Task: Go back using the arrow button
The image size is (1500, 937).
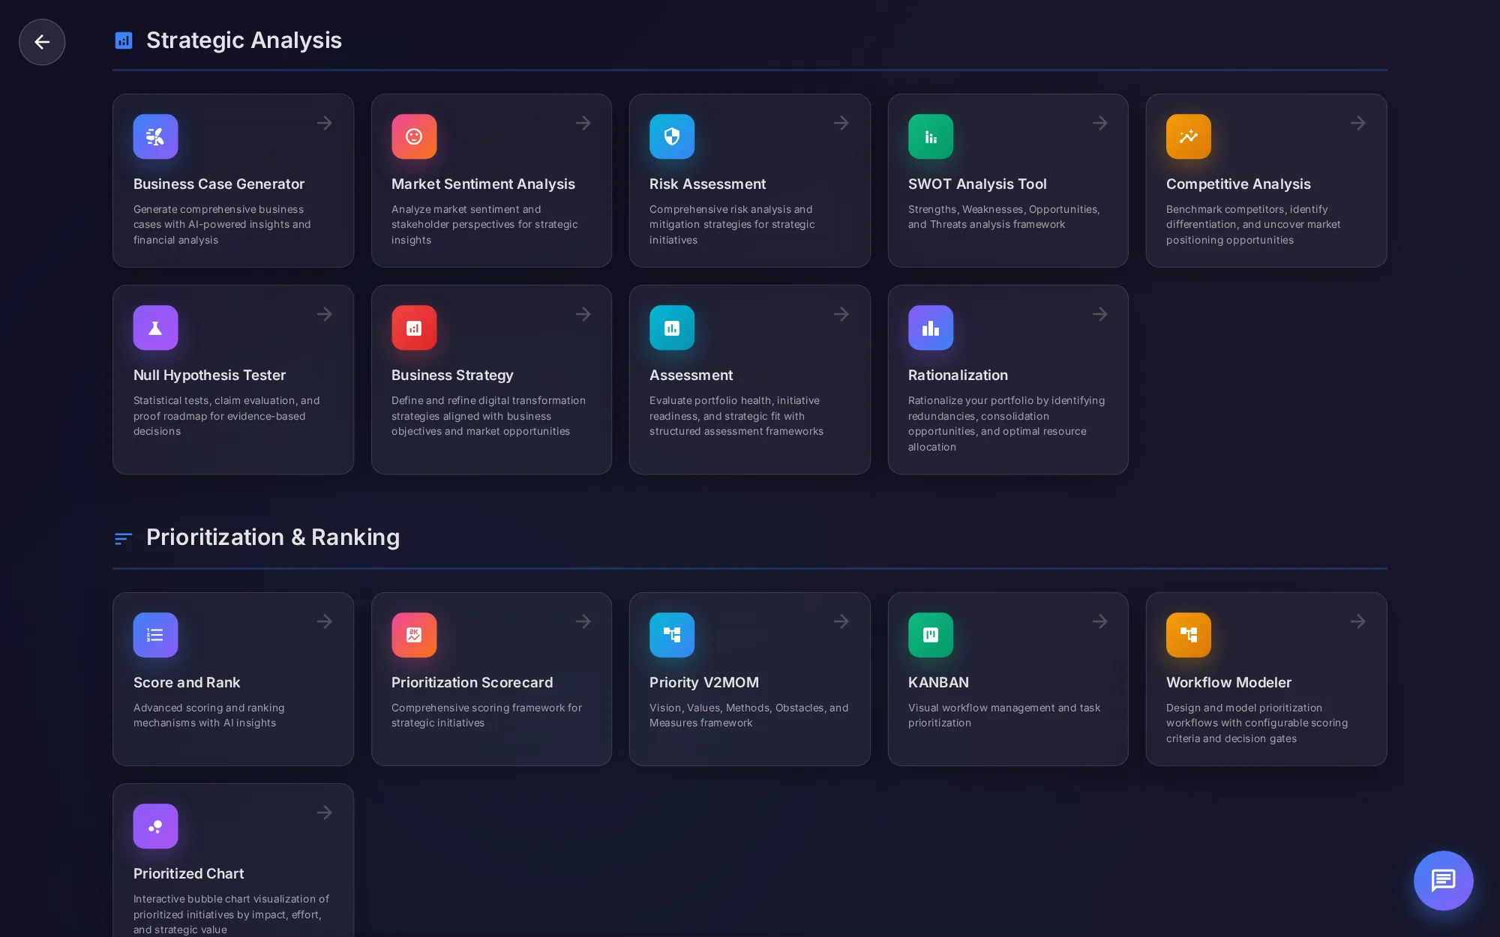Action: click(42, 42)
